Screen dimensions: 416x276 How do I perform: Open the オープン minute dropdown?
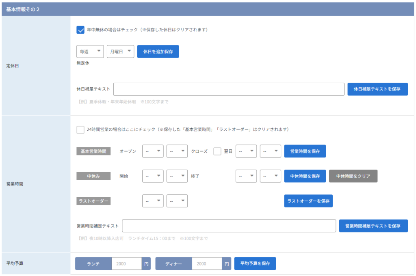(177, 151)
